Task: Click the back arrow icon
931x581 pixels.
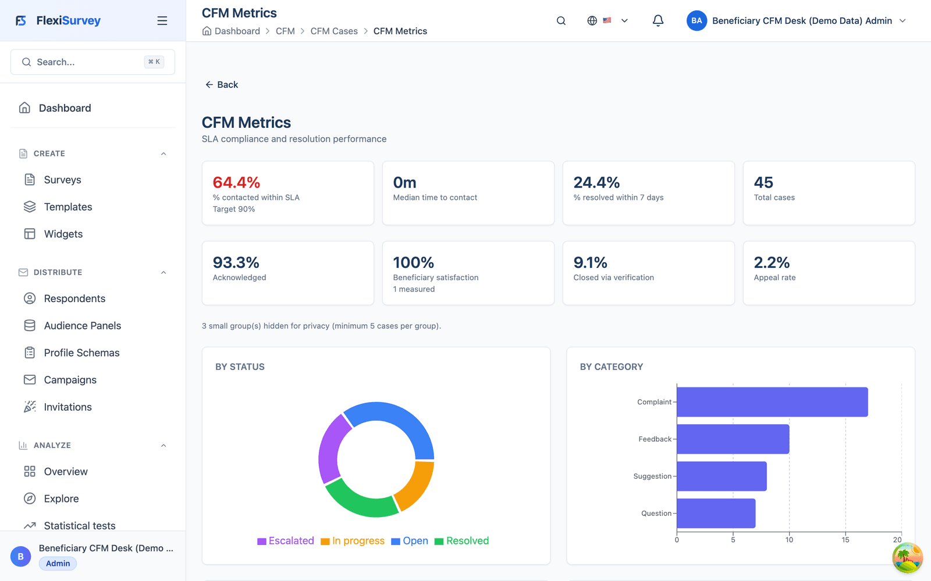Action: point(209,85)
